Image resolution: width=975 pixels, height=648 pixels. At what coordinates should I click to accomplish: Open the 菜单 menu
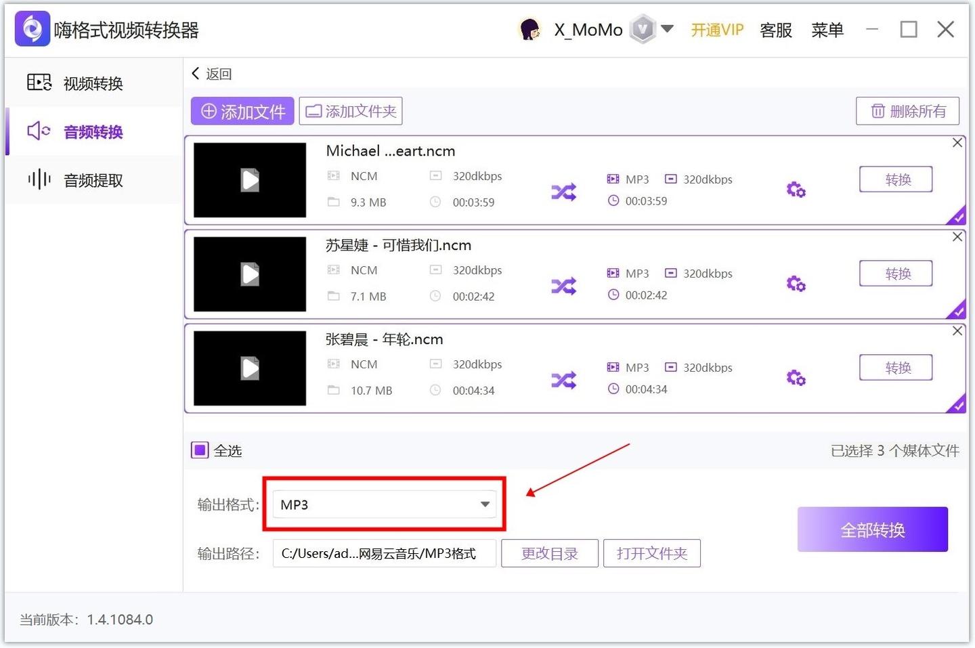click(x=827, y=30)
